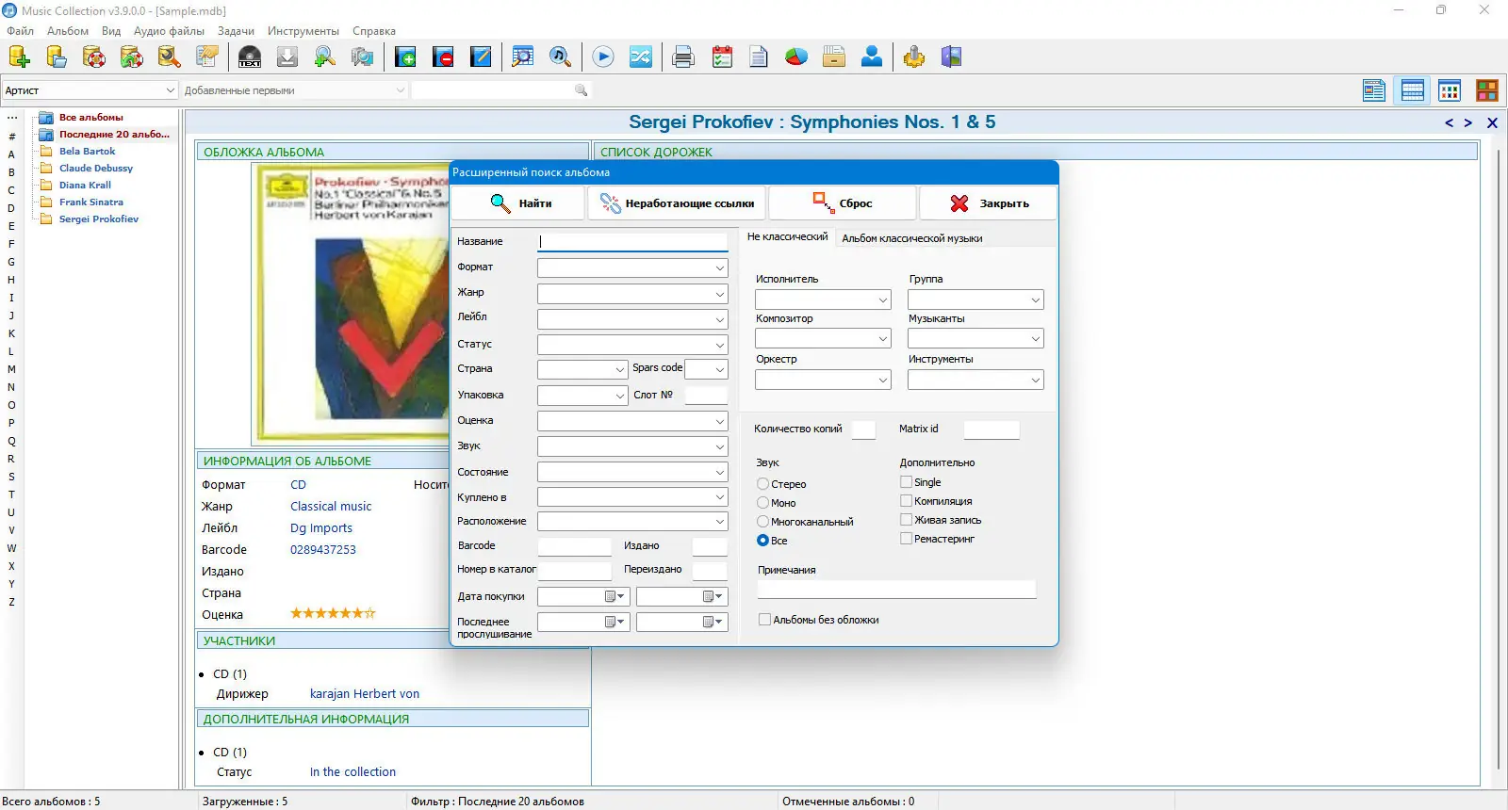The height and width of the screenshot is (810, 1508).
Task: Click the CD text disc icon
Action: pyautogui.click(x=250, y=57)
